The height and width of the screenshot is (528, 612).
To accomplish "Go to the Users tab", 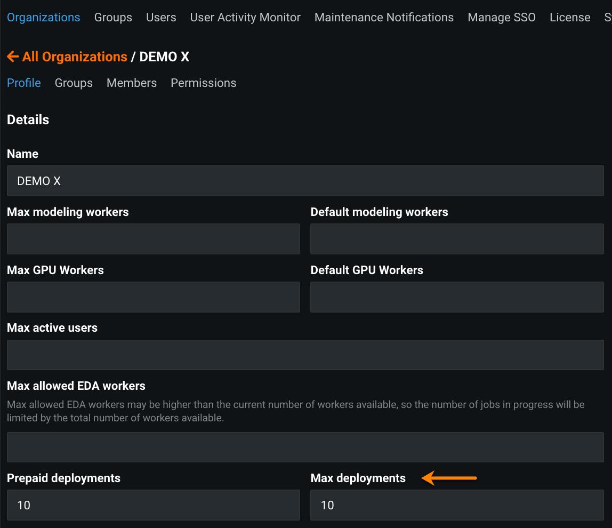I will 161,18.
